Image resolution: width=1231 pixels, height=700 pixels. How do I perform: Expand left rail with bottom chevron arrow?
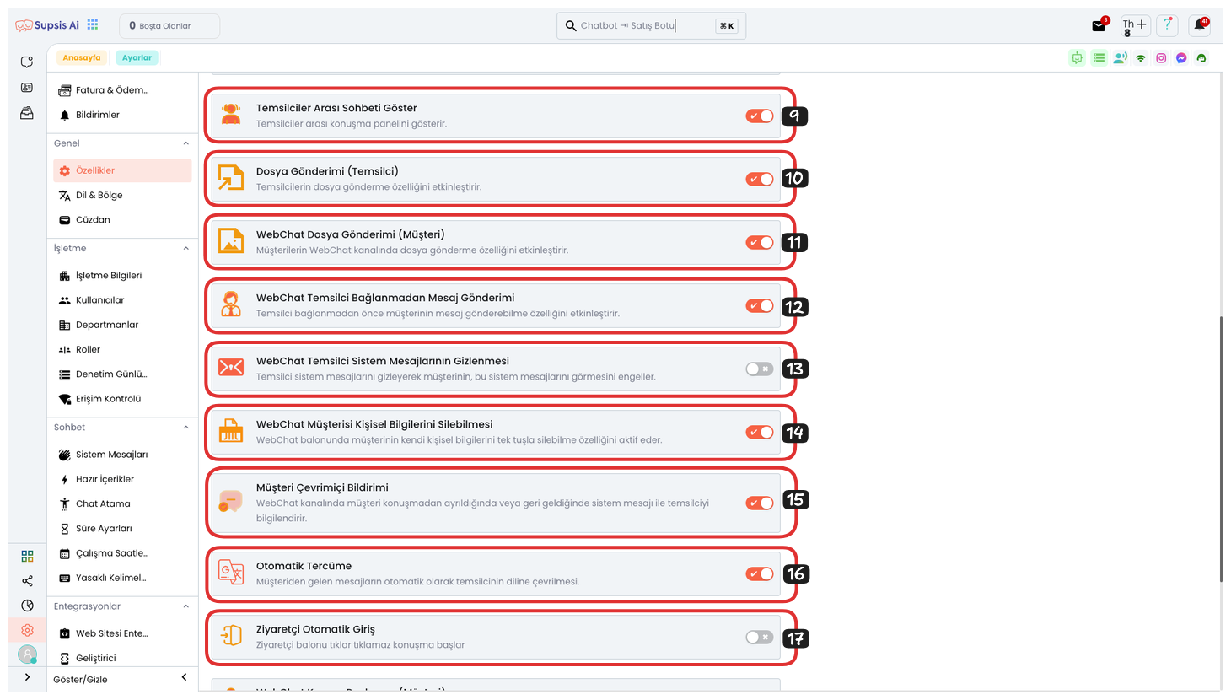click(x=27, y=677)
